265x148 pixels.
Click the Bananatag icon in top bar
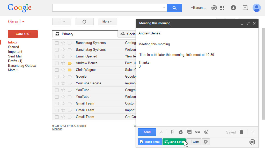214,8
